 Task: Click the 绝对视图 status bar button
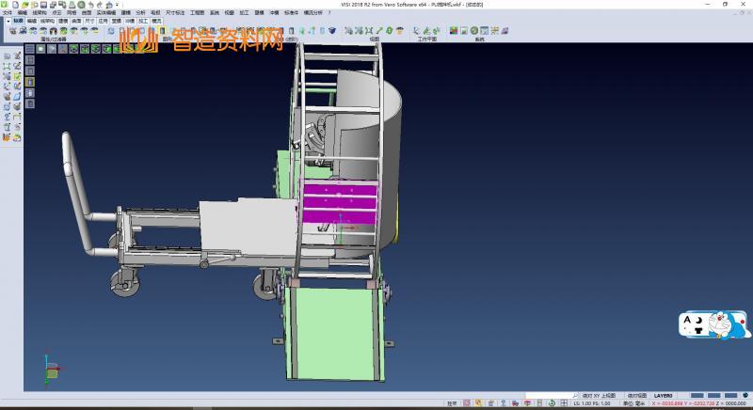tap(638, 396)
